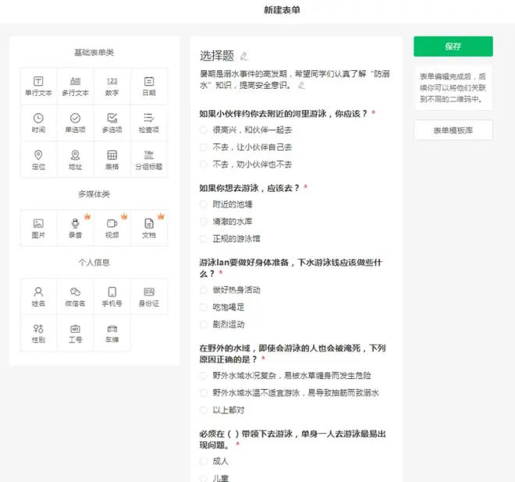
Task: Select option 不去，劝小伙伴也不去
Action: click(x=204, y=165)
